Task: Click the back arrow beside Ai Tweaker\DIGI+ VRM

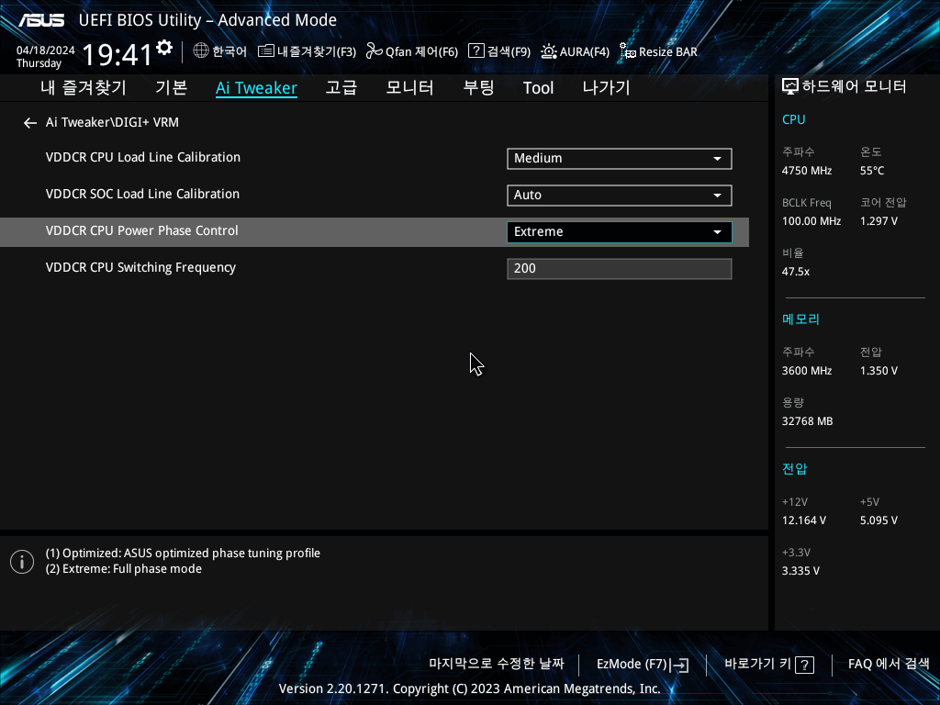Action: pos(30,123)
